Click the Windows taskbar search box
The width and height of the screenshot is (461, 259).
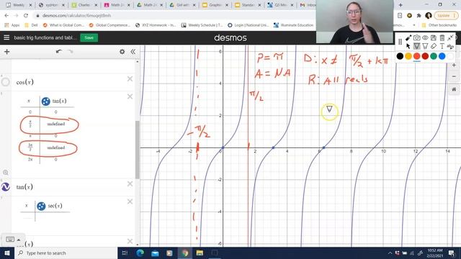tap(66, 253)
